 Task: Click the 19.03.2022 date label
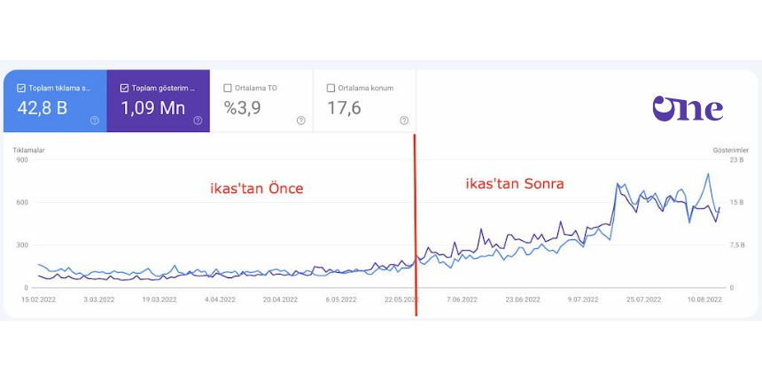(x=159, y=299)
